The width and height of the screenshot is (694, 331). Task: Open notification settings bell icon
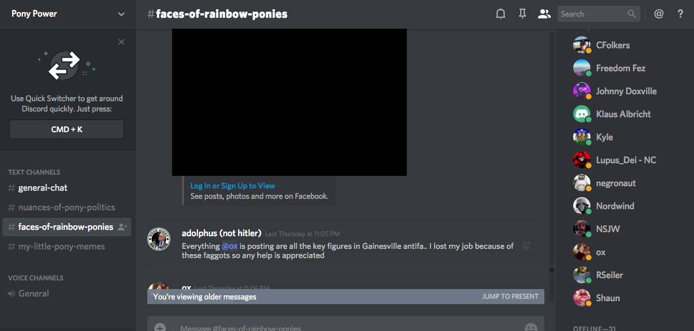(501, 14)
